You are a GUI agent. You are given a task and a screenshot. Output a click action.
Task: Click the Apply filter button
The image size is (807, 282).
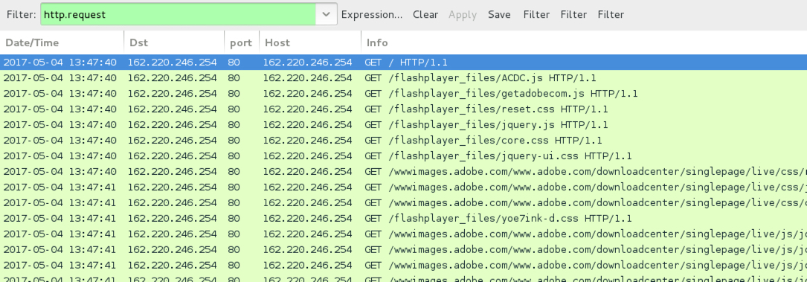point(462,14)
